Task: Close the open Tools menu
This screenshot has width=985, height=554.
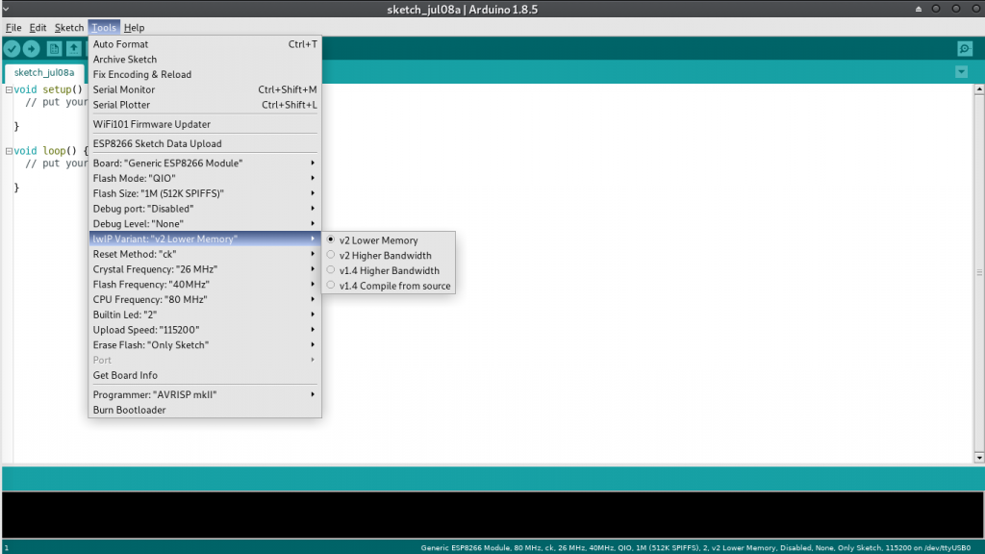Action: tap(104, 28)
